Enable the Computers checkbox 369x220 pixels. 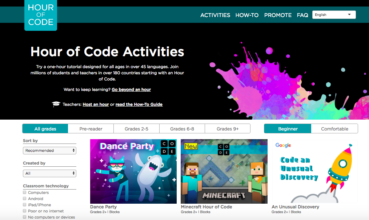pyautogui.click(x=25, y=192)
